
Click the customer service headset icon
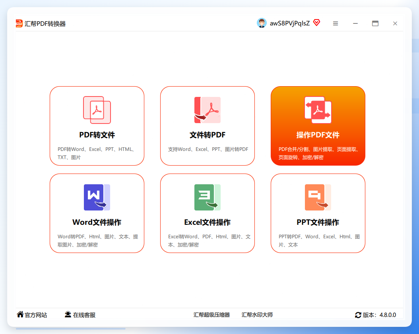point(68,315)
